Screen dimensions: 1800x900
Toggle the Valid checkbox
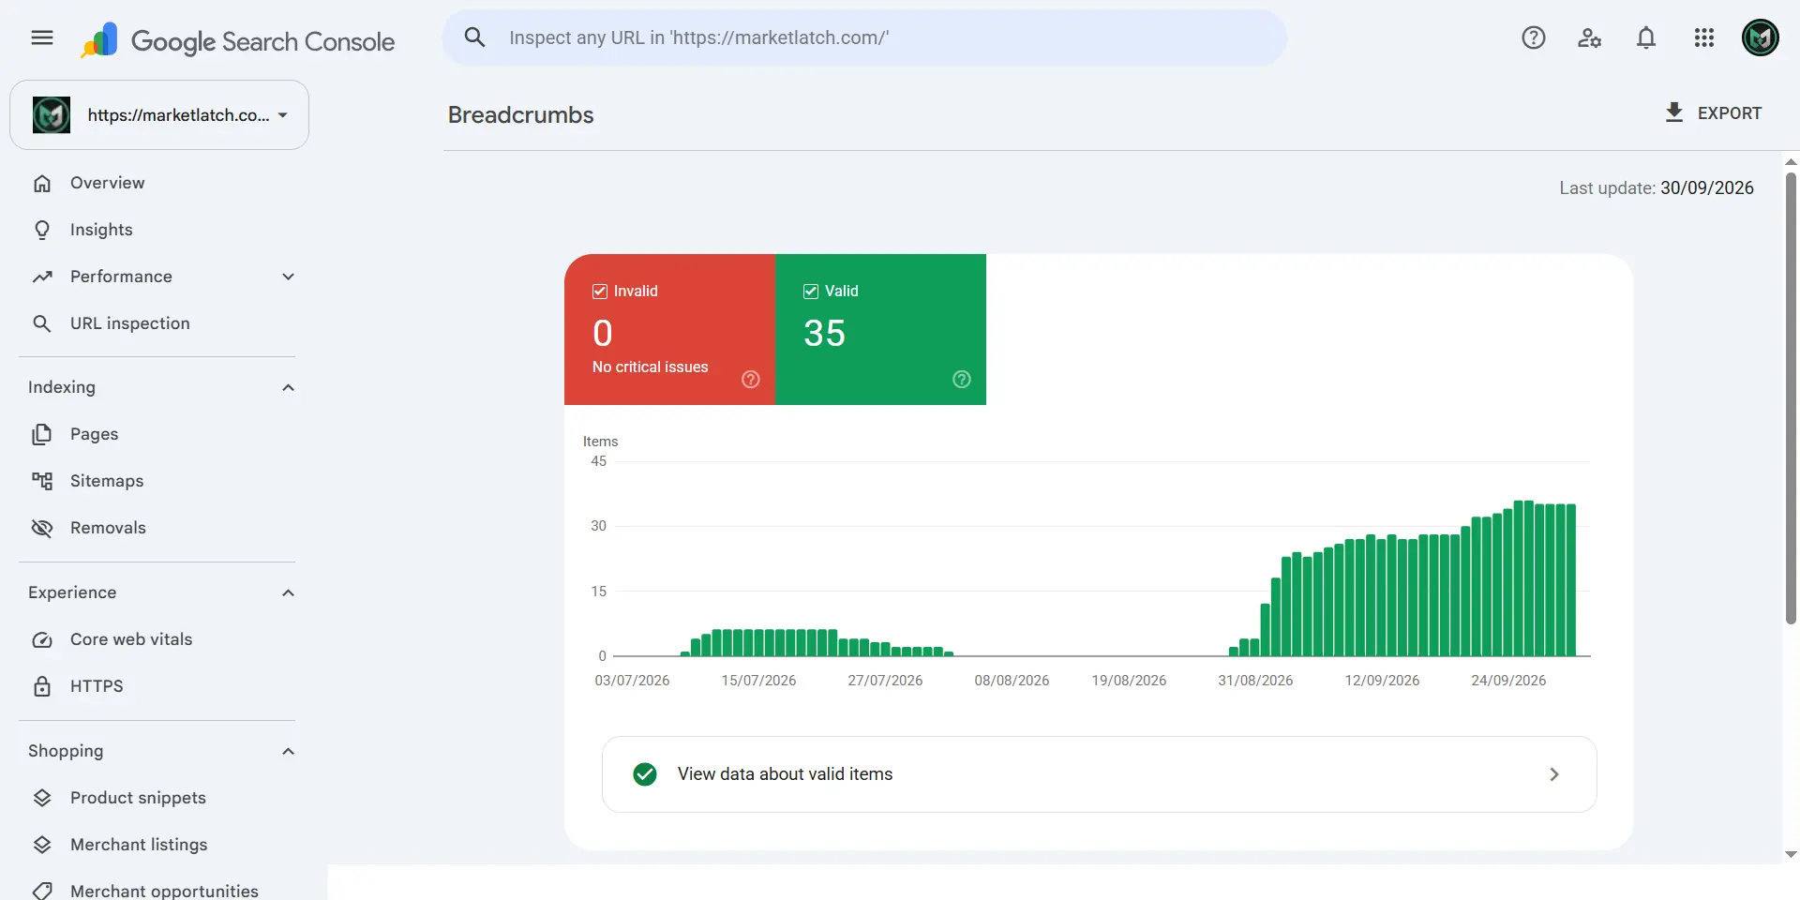pyautogui.click(x=811, y=292)
